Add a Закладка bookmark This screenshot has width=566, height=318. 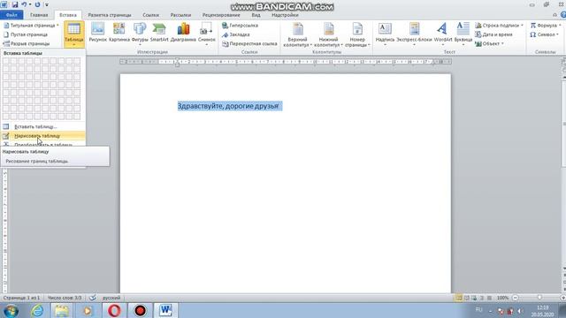click(x=236, y=34)
